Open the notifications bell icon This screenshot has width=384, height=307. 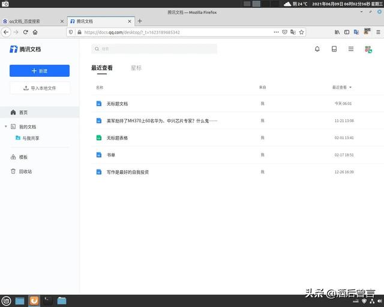317,49
